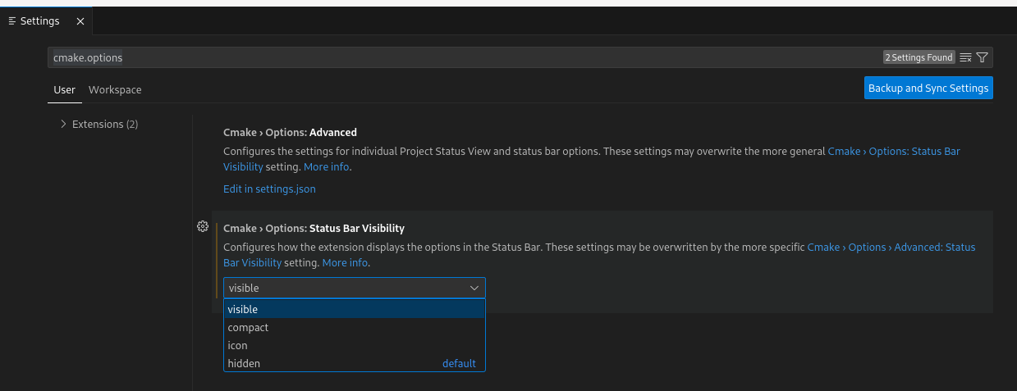Follow the Cmake › Options: Status Bar Visibility link

tap(893, 152)
